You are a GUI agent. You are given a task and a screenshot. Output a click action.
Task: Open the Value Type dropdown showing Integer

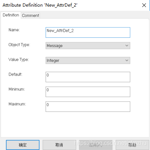88,60
